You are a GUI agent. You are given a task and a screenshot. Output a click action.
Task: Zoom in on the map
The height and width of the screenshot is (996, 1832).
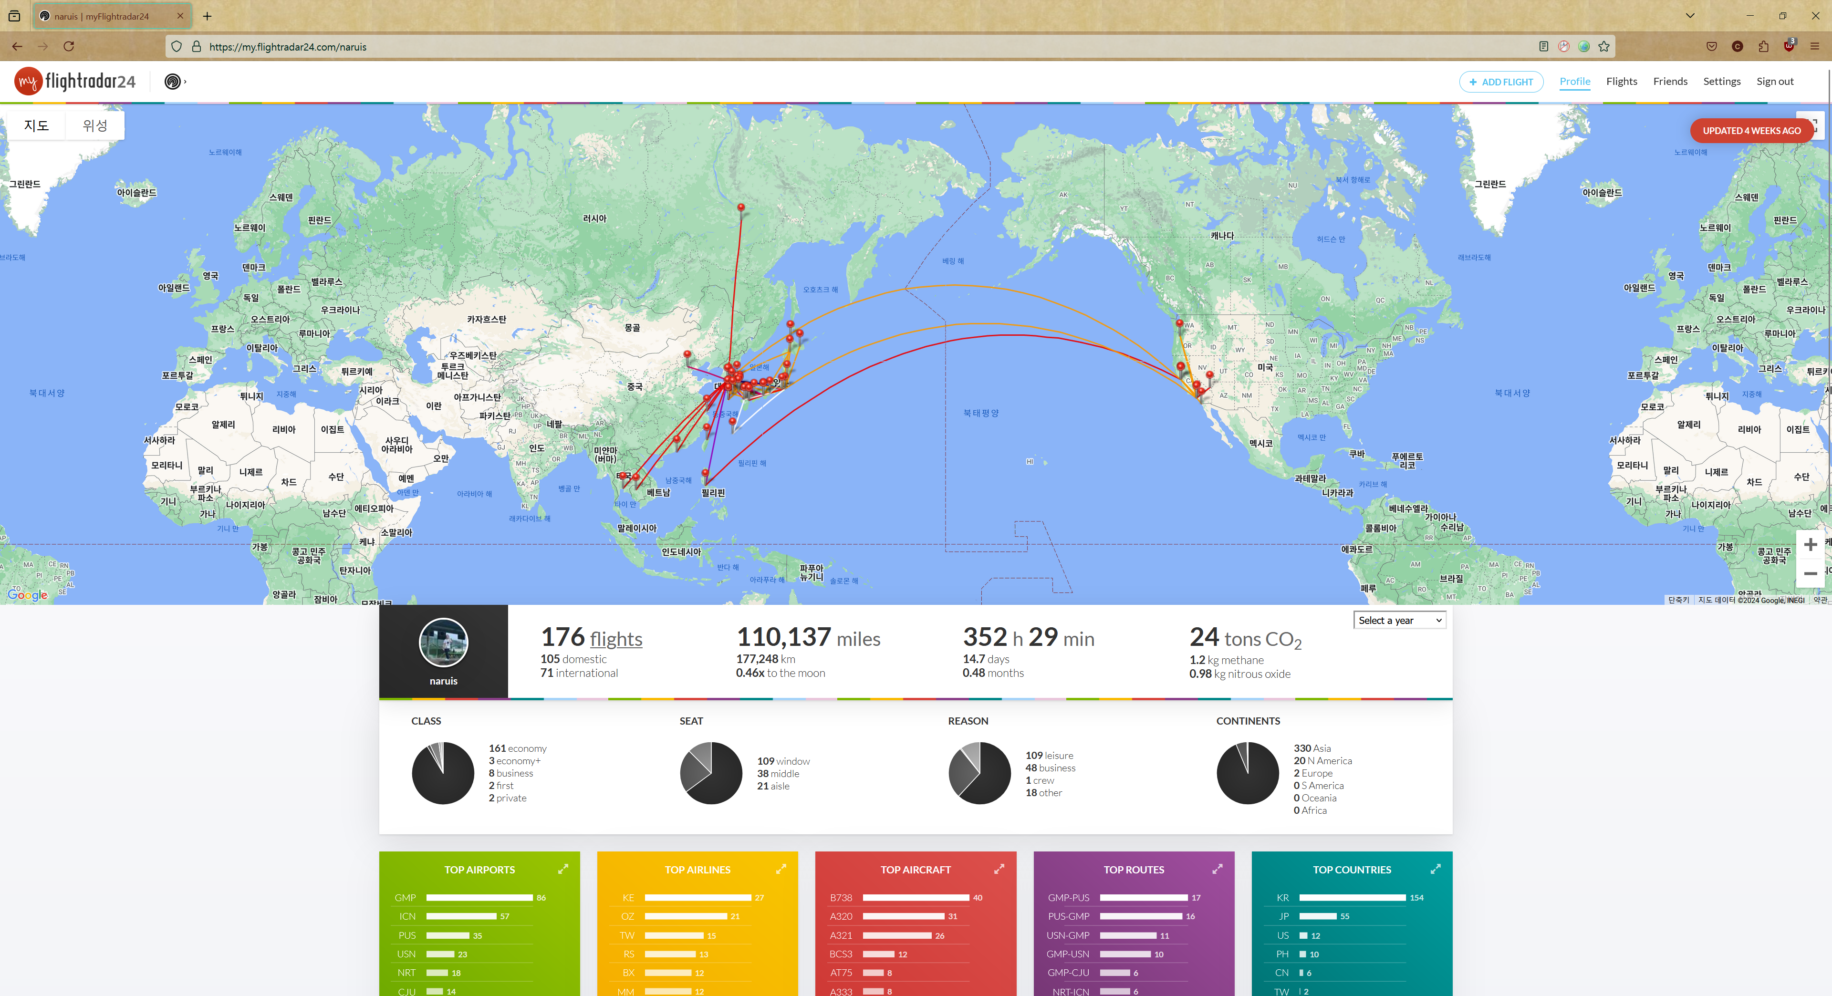1810,545
